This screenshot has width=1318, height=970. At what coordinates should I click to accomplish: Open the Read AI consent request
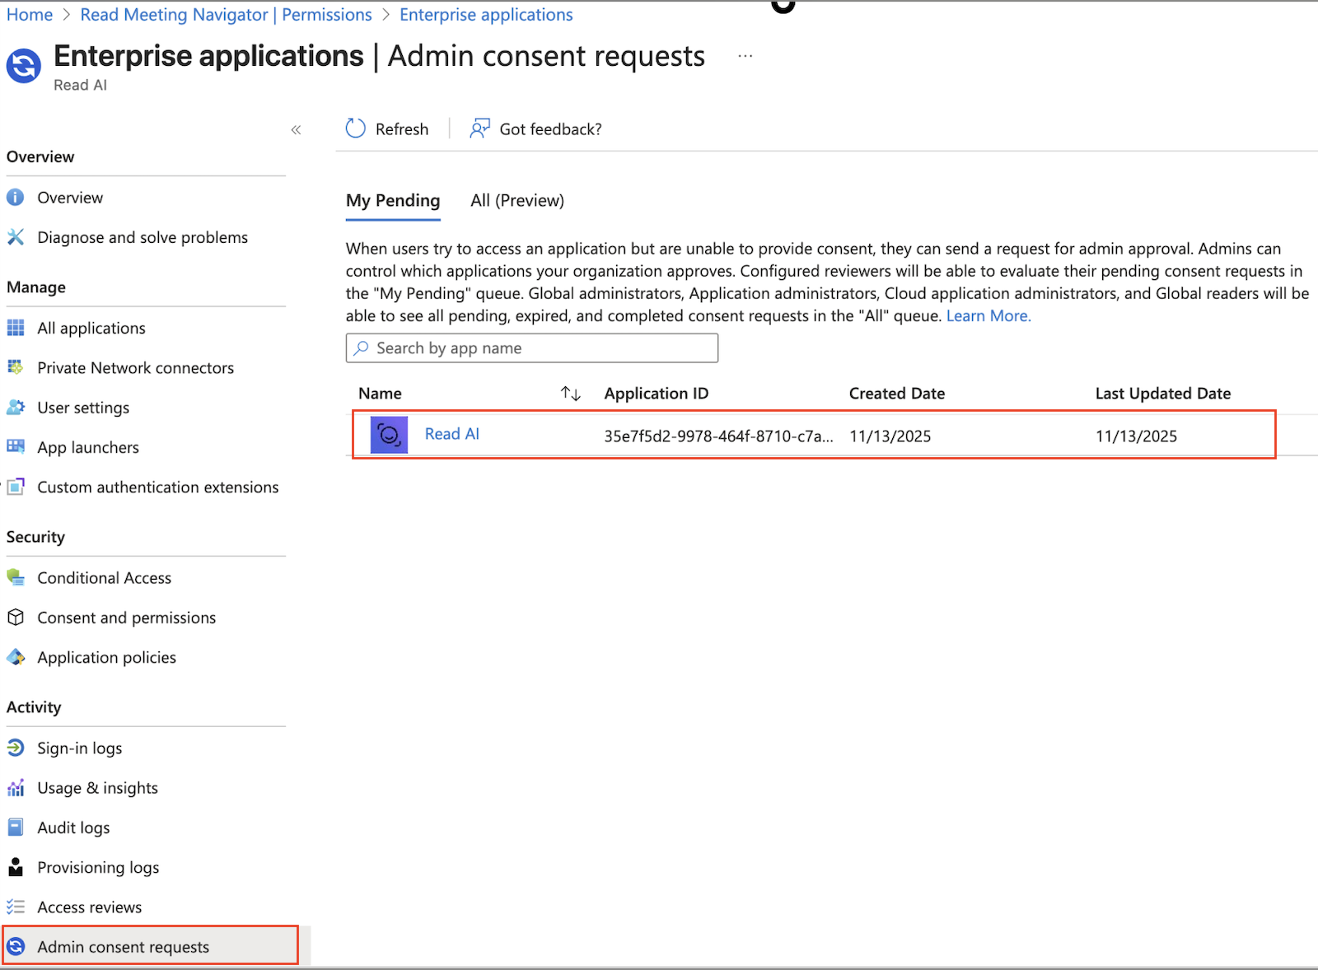[x=452, y=434]
